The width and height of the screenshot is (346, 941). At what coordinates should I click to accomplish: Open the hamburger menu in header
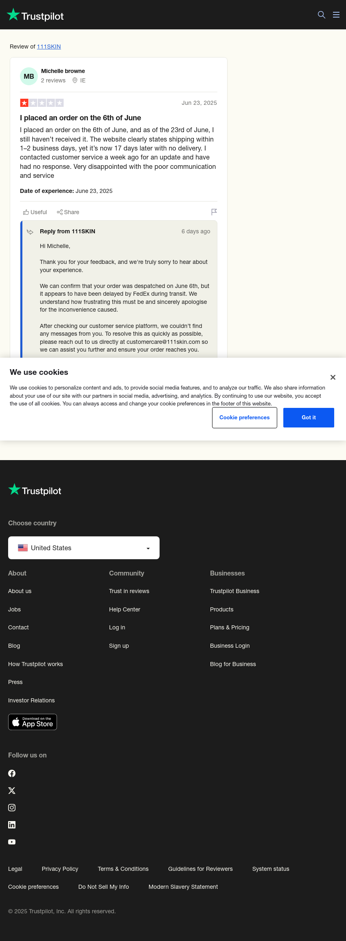coord(336,15)
